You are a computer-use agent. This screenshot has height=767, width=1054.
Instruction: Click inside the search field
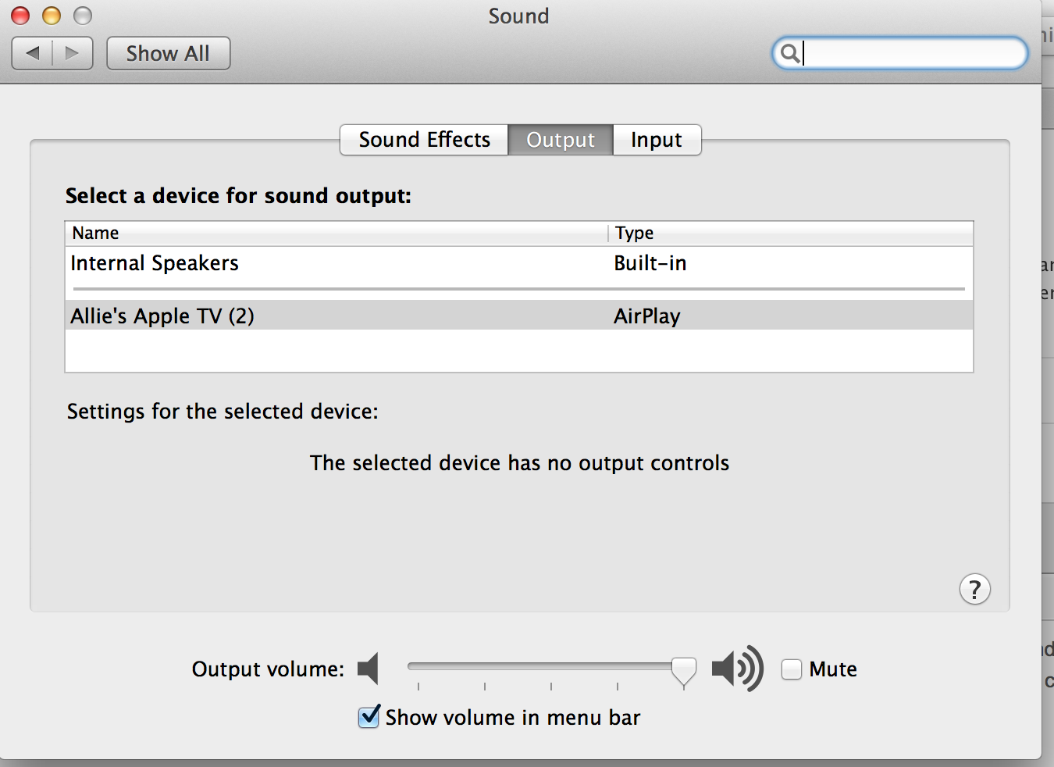pyautogui.click(x=910, y=53)
